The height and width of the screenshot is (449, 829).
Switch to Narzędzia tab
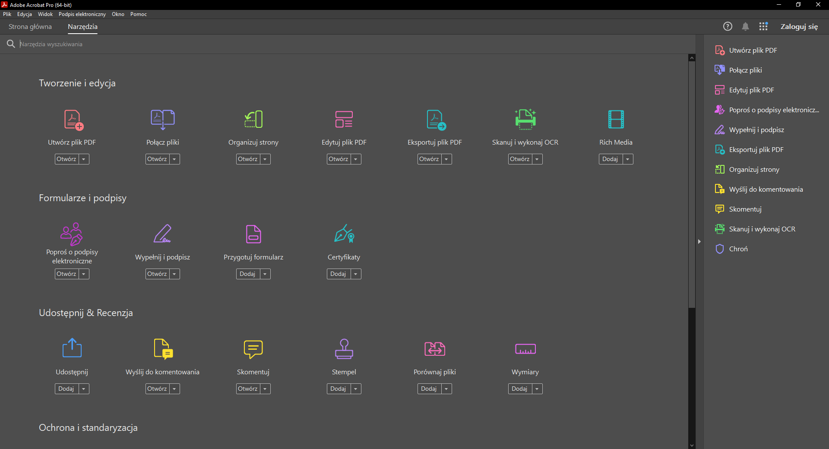(x=82, y=26)
